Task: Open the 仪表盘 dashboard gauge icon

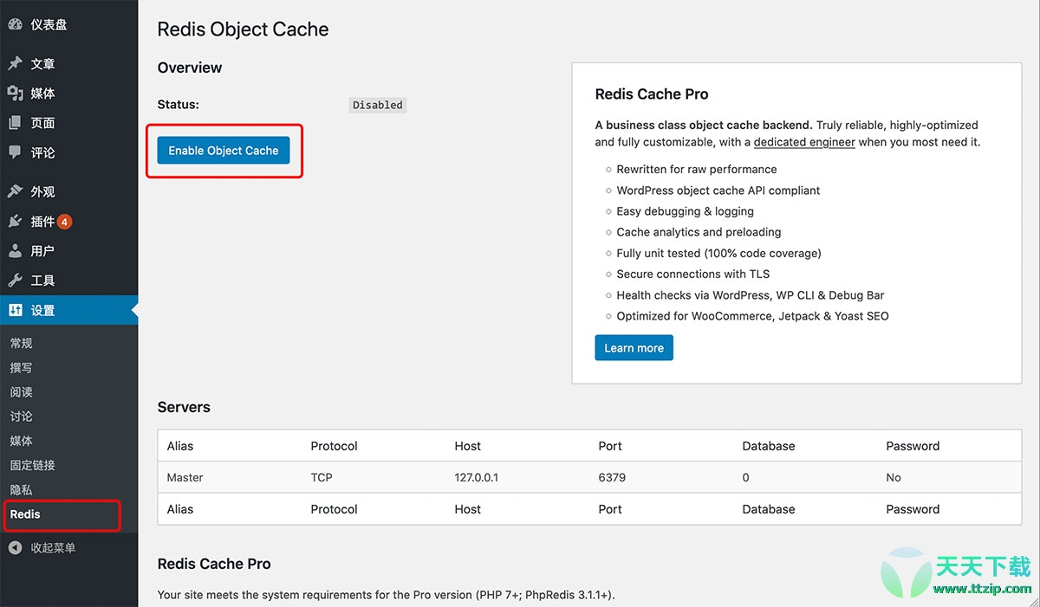Action: 15,24
